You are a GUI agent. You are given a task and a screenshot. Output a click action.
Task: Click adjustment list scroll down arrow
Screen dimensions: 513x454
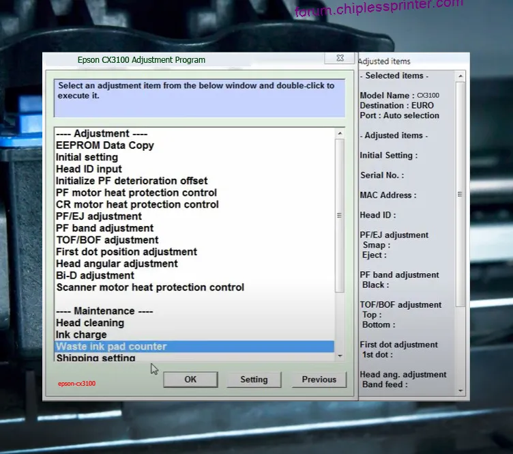(x=340, y=356)
